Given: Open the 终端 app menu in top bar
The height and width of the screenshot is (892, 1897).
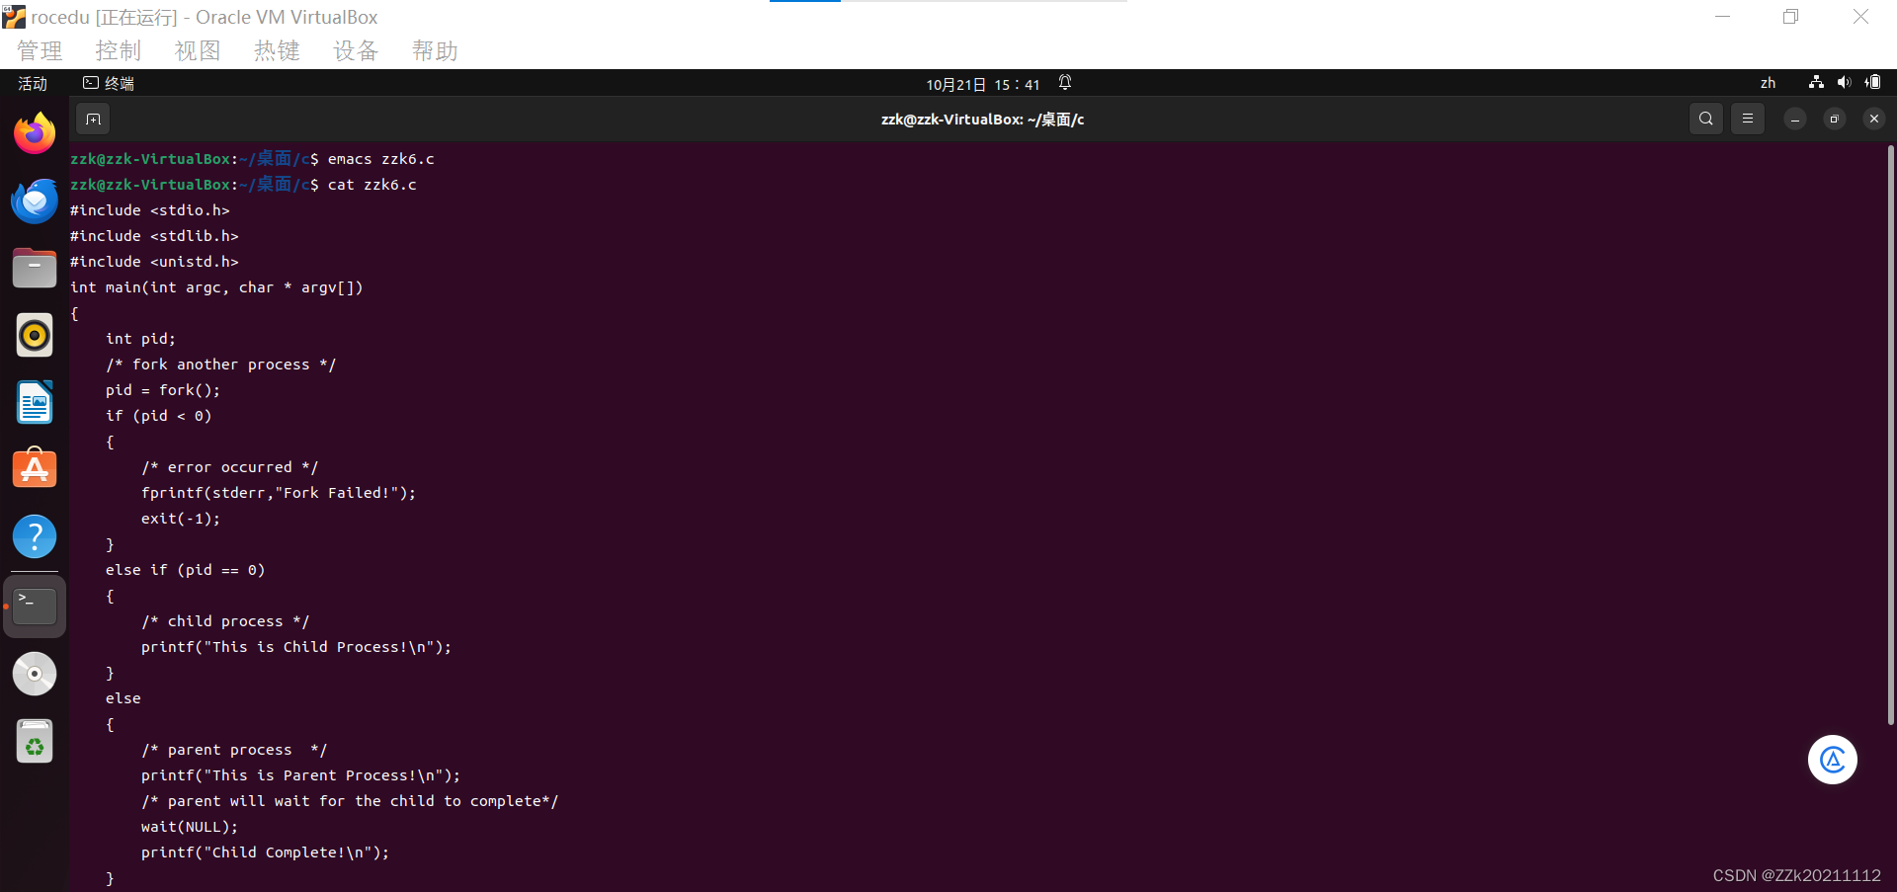Looking at the screenshot, I should point(109,84).
